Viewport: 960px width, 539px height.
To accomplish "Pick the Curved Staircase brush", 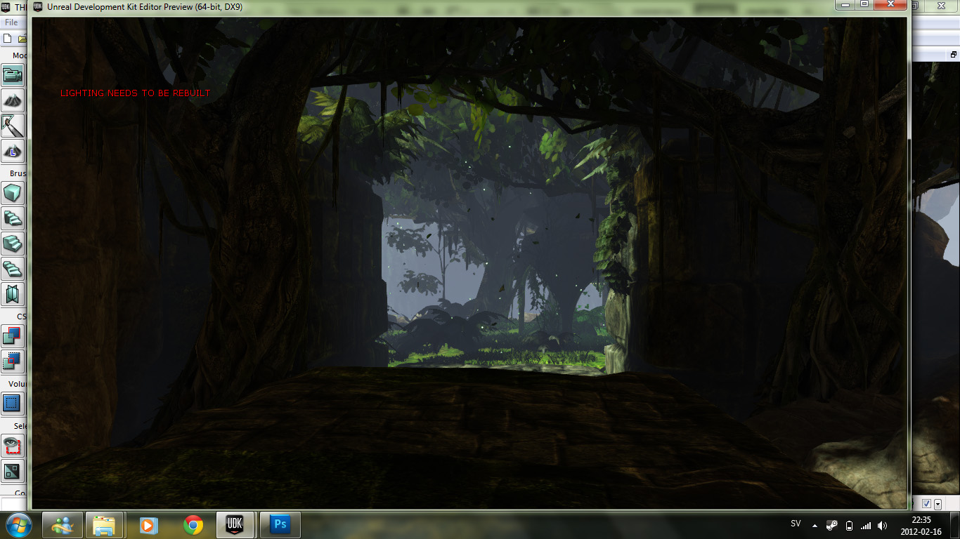I will coord(13,218).
